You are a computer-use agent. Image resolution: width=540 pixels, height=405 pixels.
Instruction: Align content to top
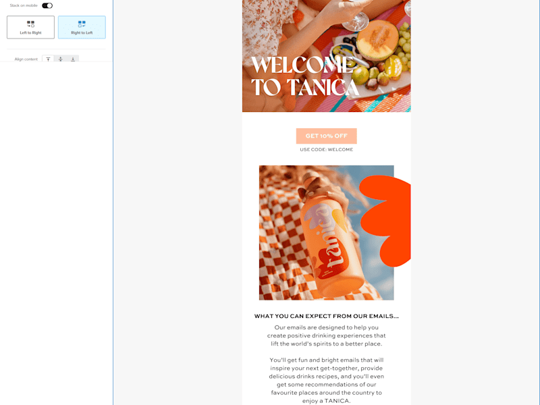(48, 59)
